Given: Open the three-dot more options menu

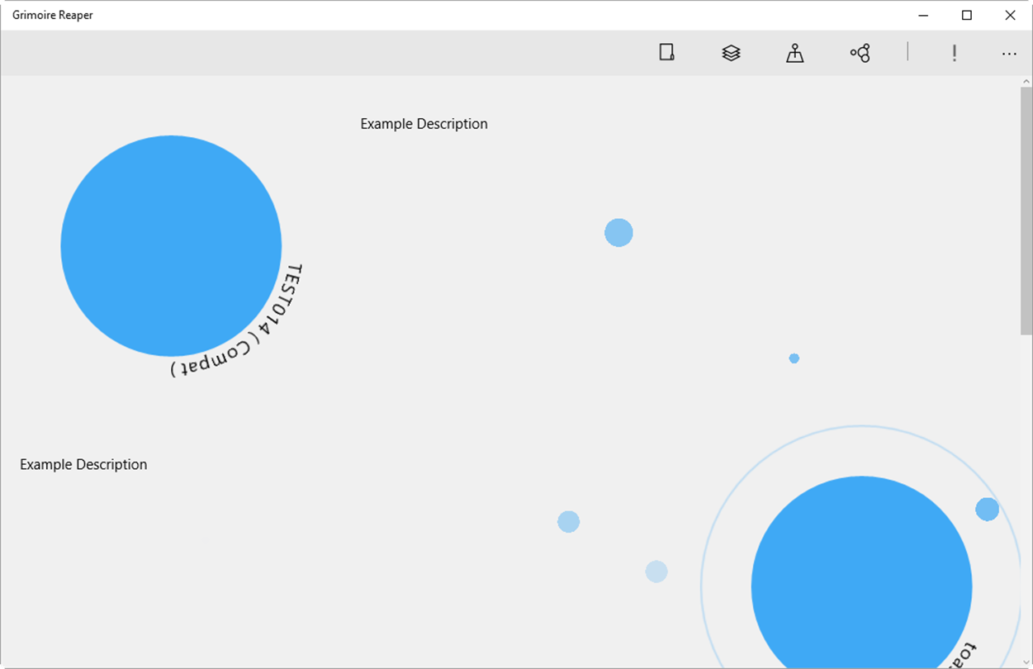Looking at the screenshot, I should [x=1009, y=54].
